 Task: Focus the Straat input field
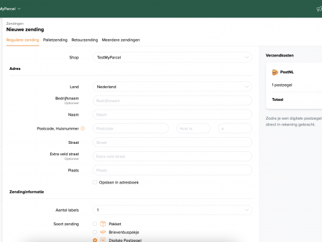point(172,143)
